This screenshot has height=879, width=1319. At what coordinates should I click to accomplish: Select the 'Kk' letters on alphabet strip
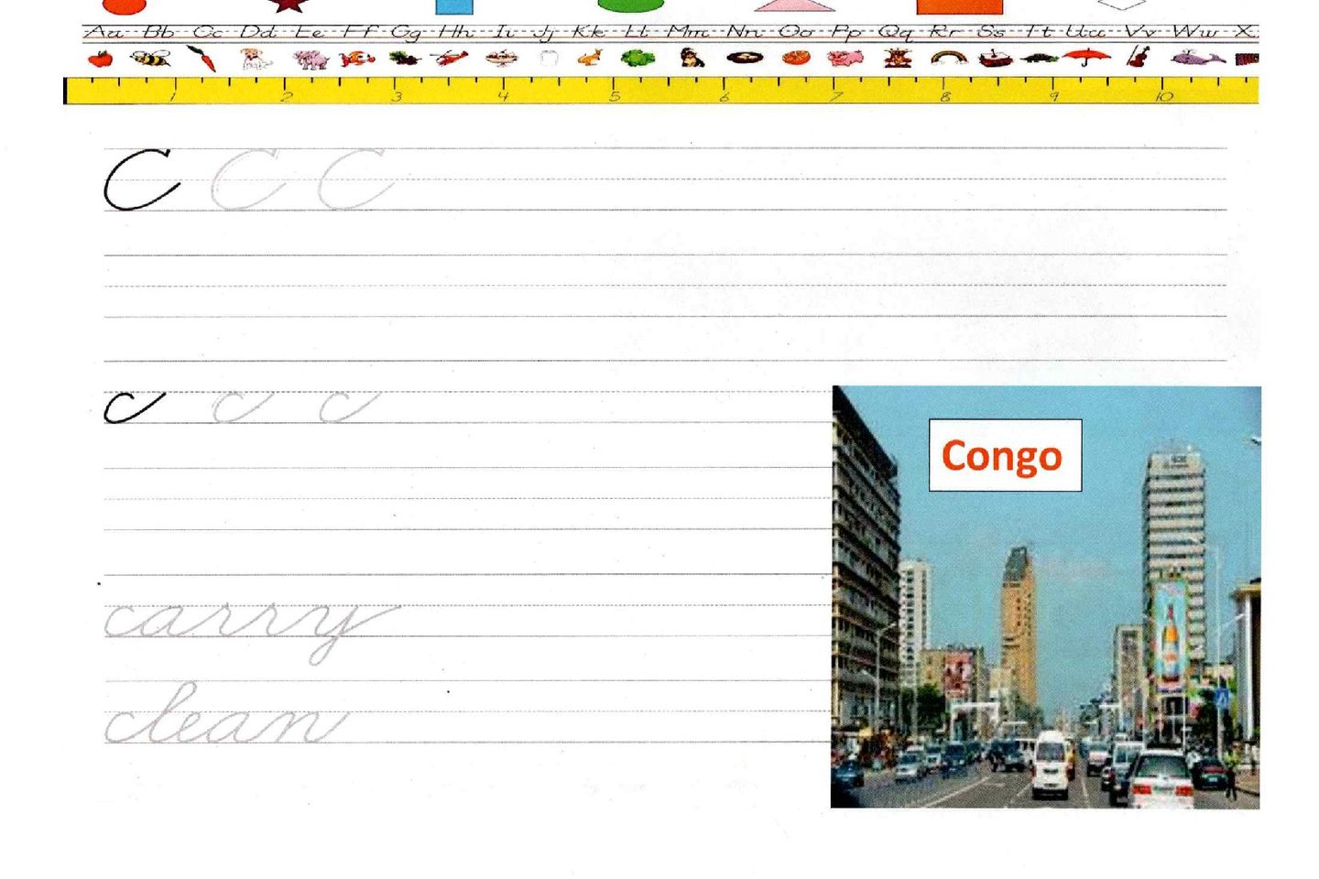(590, 32)
